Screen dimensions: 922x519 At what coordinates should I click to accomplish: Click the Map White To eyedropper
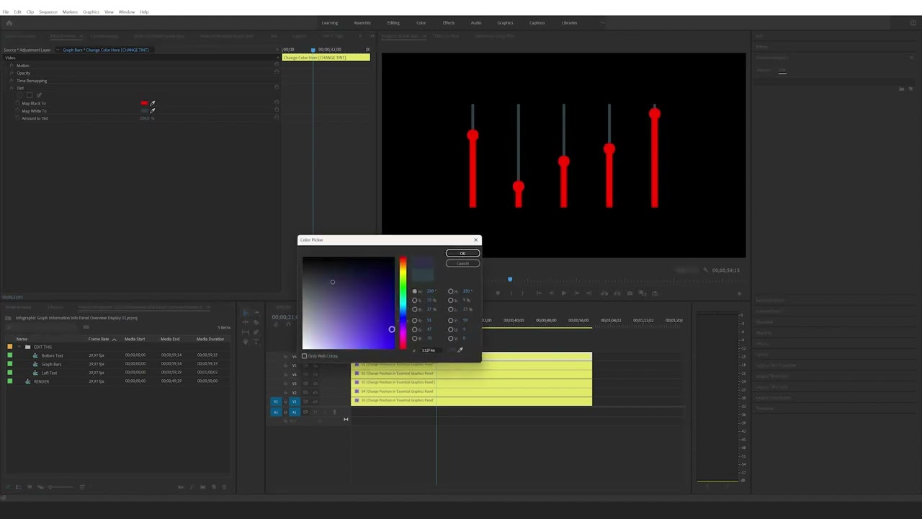pos(153,111)
